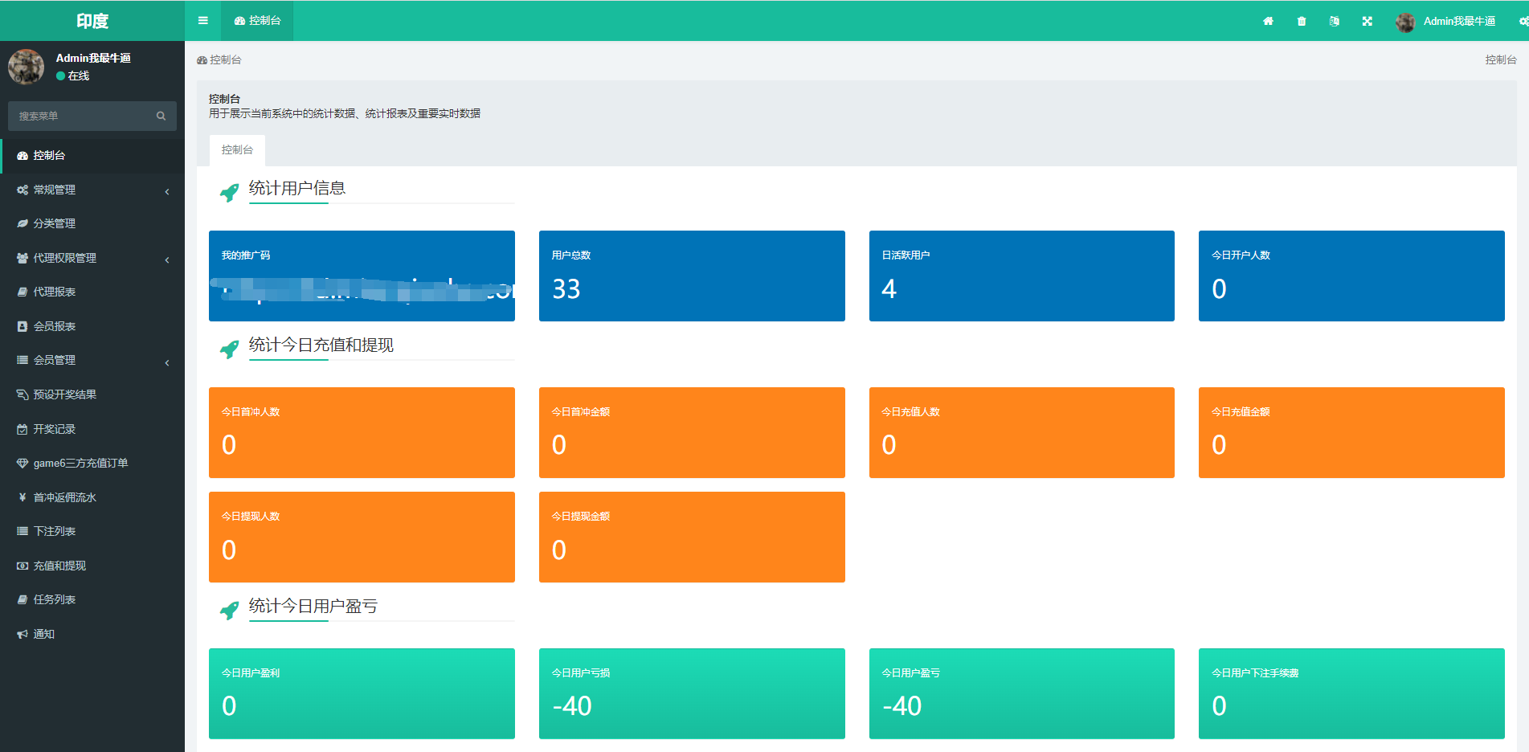
Task: Toggle fullscreen with the expand icon
Action: click(1368, 21)
